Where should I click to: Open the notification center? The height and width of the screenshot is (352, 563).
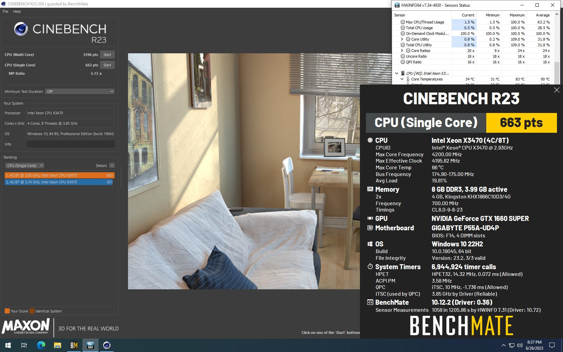(x=552, y=345)
